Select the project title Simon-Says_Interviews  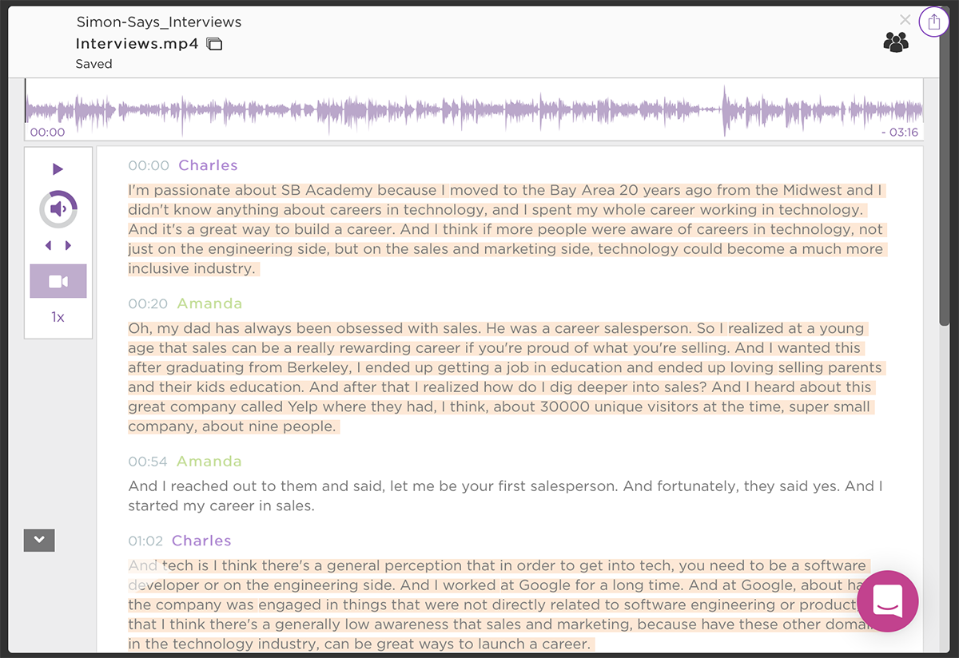pyautogui.click(x=158, y=22)
